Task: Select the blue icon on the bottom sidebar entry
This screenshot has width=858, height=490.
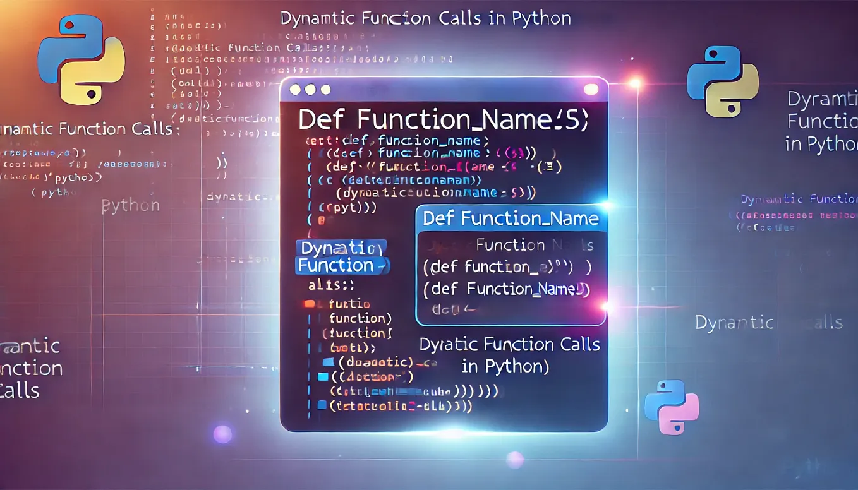Action: [322, 405]
